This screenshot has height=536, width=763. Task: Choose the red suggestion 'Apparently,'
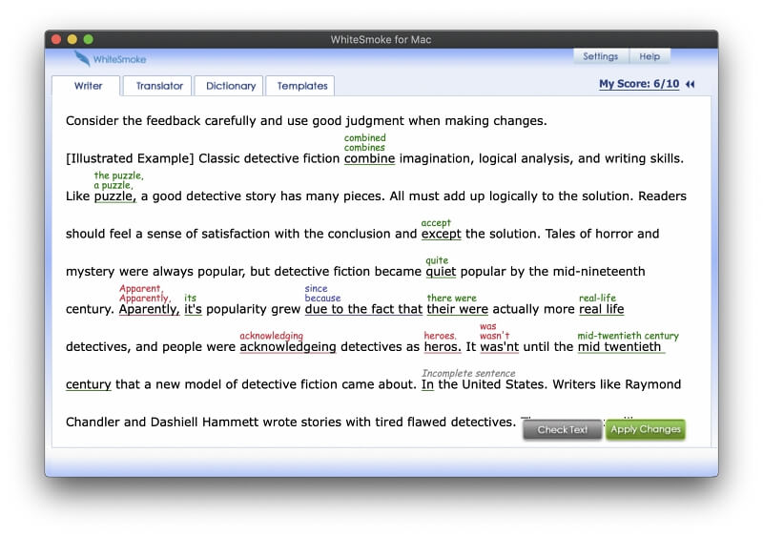tap(145, 299)
